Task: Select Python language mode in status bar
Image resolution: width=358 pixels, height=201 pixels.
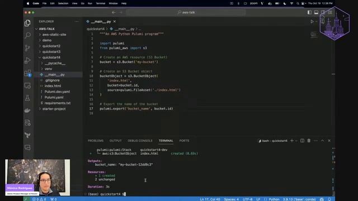Action: click(274, 199)
